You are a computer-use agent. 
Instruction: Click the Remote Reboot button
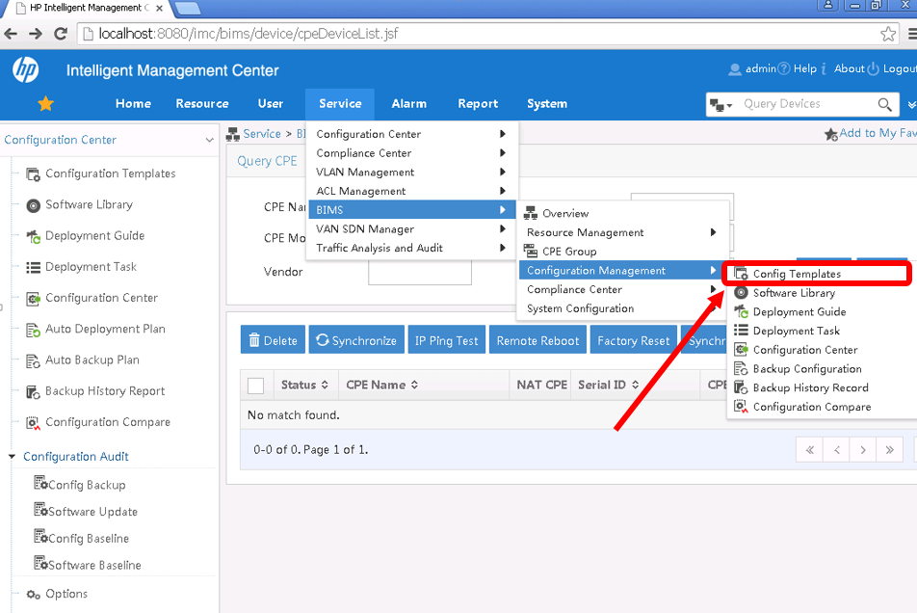(x=537, y=340)
